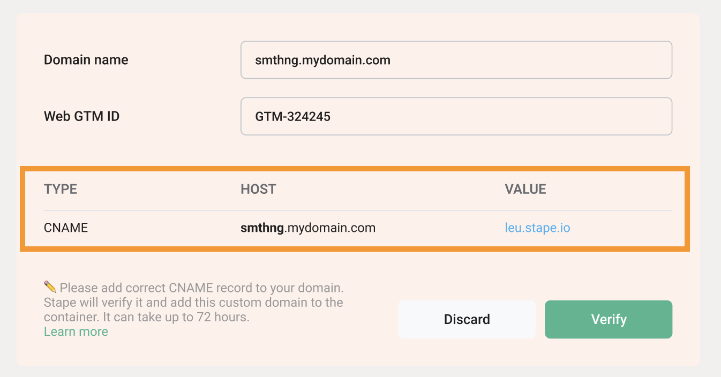Image resolution: width=721 pixels, height=377 pixels.
Task: Click the CNAME record type cell
Action: [66, 228]
